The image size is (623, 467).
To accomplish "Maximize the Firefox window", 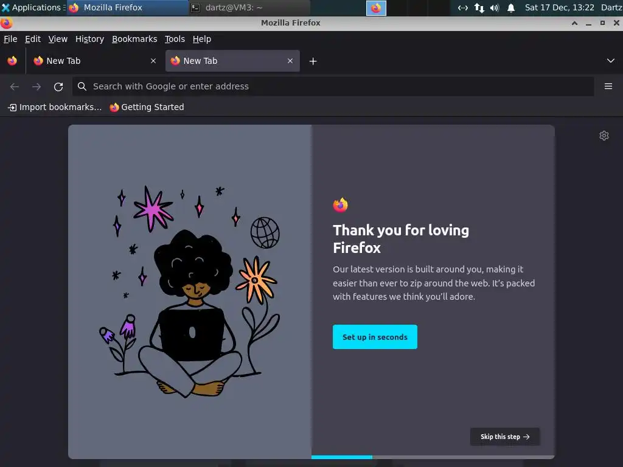I will [602, 23].
